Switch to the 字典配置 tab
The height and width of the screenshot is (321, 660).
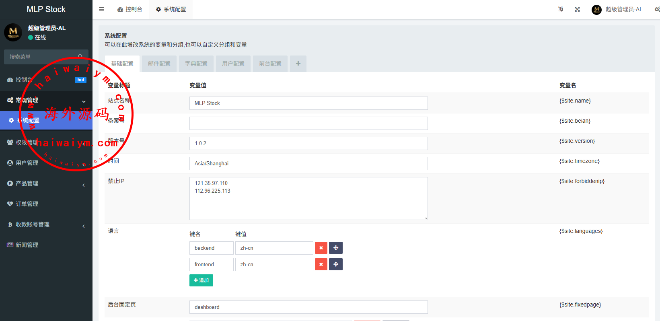pos(196,64)
